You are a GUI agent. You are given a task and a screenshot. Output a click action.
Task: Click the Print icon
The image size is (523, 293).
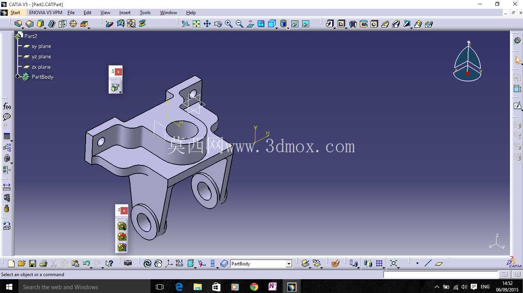click(43, 263)
